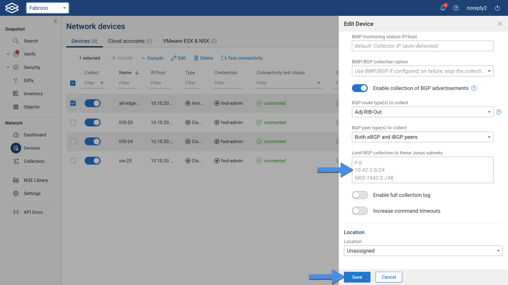The image size is (508, 285).
Task: Open NQE Library from sidebar
Action: pos(36,180)
